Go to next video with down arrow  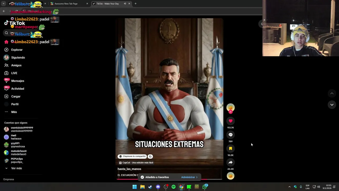332,105
